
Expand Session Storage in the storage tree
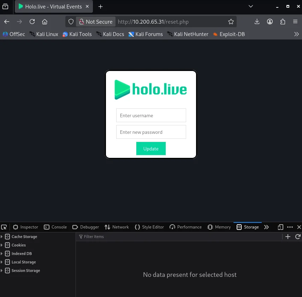click(2, 271)
